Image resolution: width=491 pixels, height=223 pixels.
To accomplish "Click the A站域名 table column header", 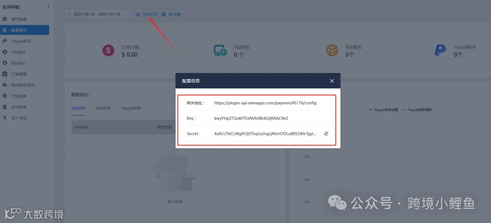I will click(x=81, y=127).
